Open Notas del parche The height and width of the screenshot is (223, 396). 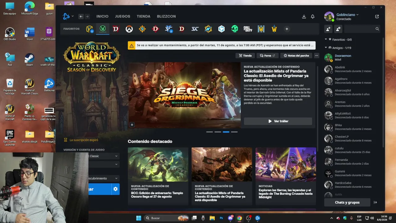[296, 56]
